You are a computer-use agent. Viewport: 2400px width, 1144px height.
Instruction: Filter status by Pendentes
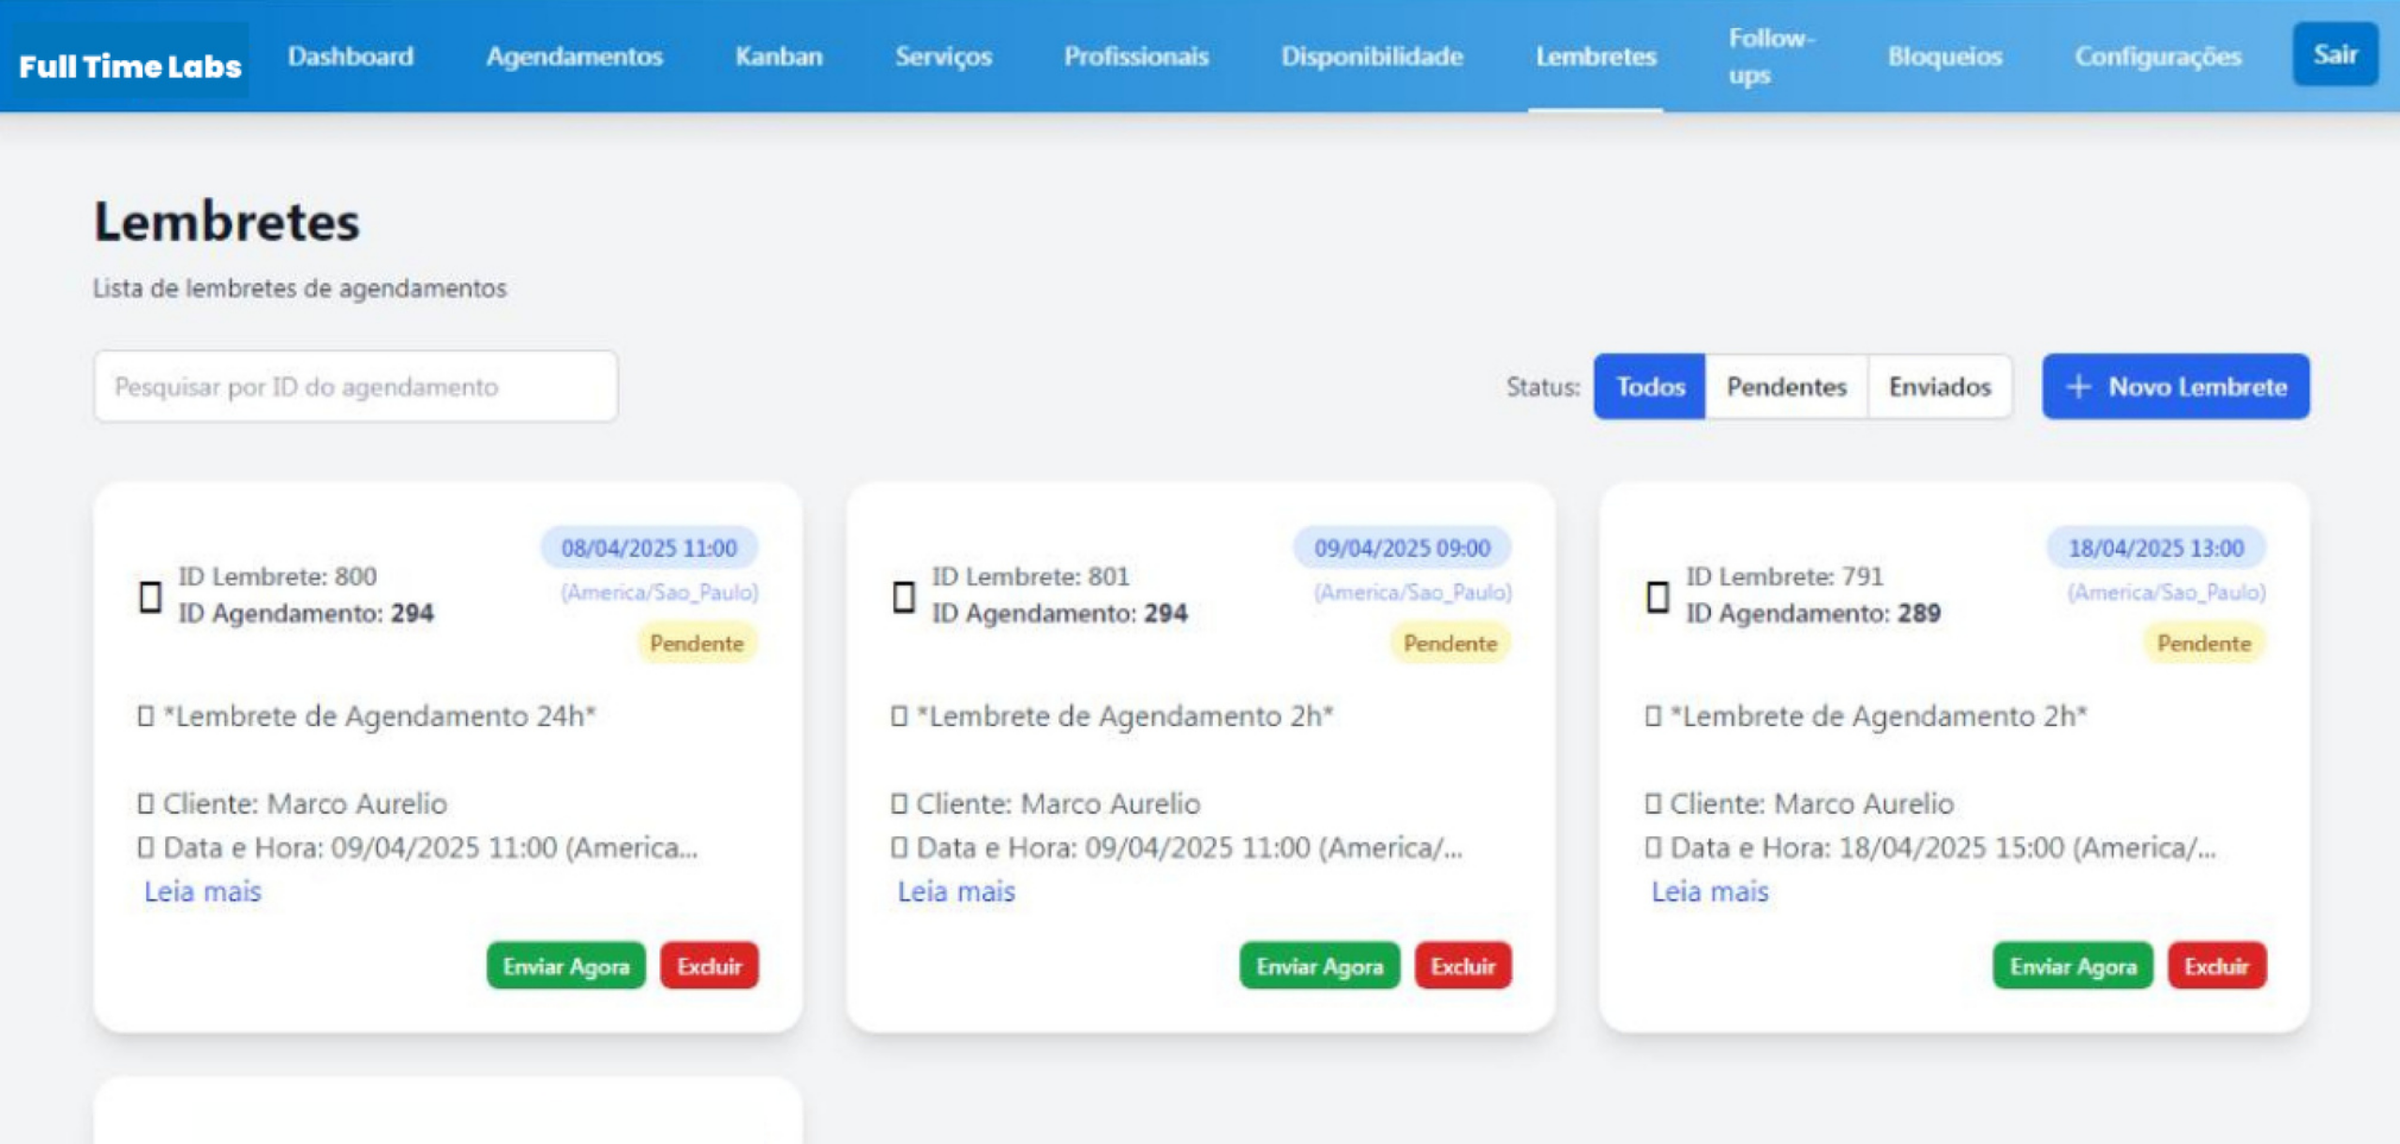point(1786,386)
